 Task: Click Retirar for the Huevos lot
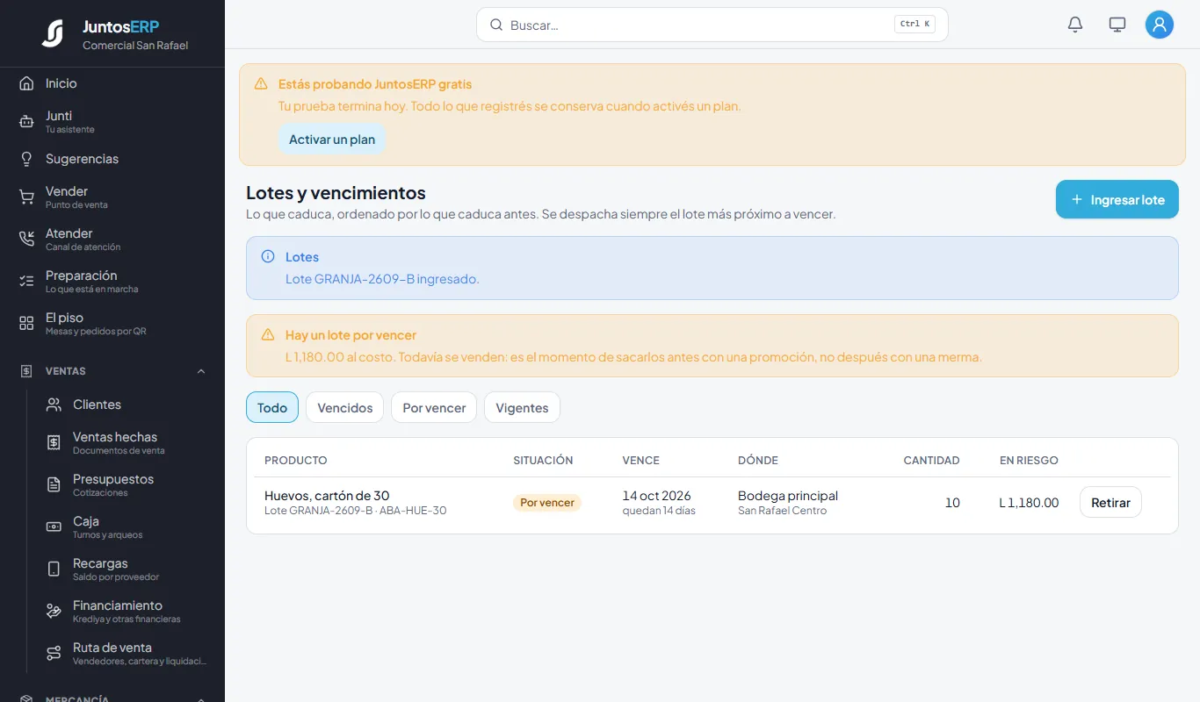1110,503
